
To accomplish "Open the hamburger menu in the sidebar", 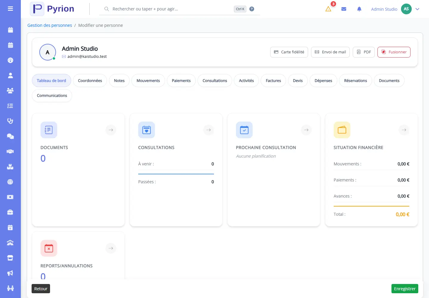I will [x=10, y=9].
